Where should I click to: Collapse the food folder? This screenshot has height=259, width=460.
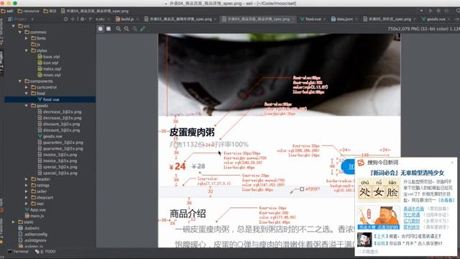coord(27,94)
